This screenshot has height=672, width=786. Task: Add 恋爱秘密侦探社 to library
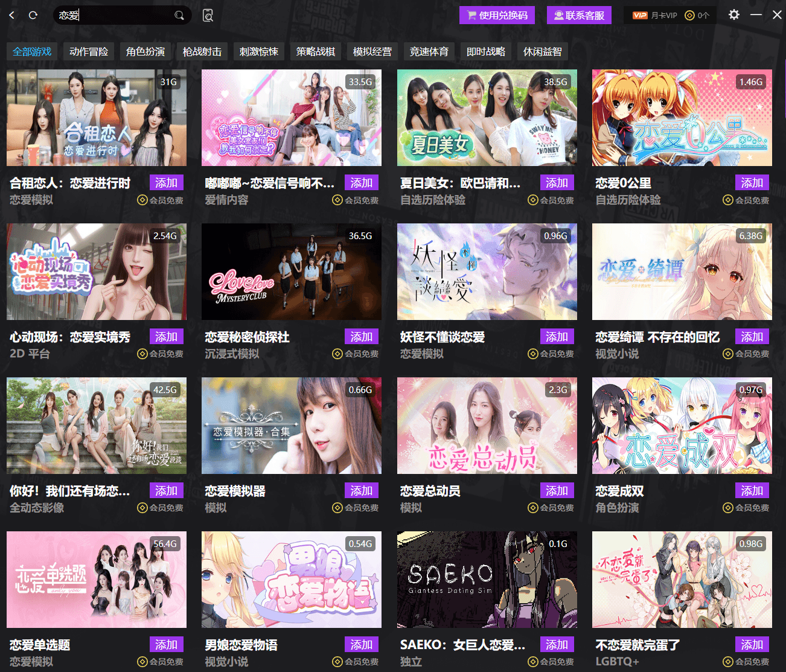(362, 337)
